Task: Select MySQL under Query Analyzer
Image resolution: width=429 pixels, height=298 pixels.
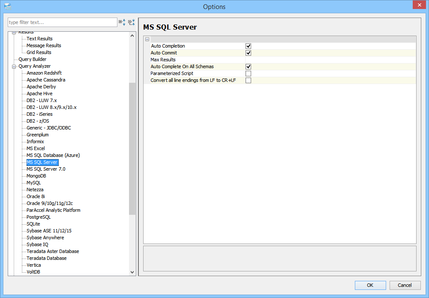Action: pyautogui.click(x=33, y=183)
